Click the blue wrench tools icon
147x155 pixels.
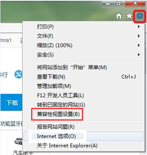18,75
